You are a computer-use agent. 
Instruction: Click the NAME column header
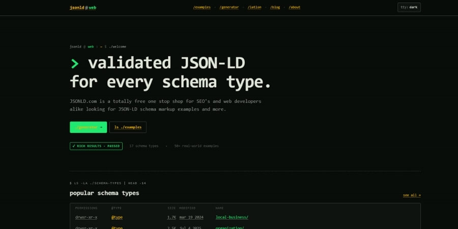coord(219,208)
